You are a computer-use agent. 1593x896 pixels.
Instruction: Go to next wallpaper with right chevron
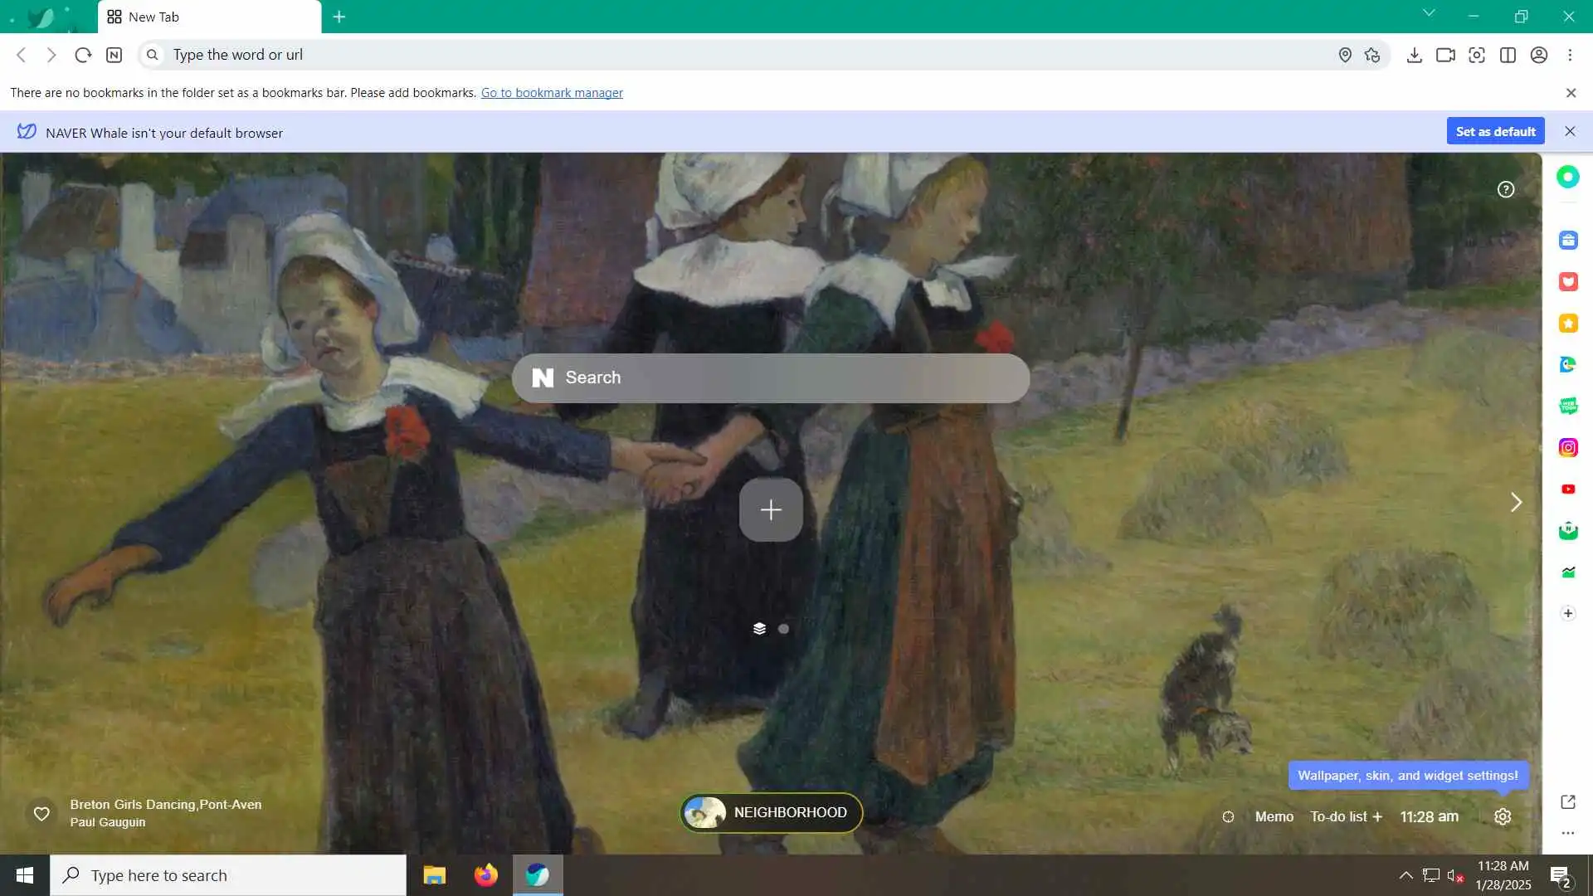(1516, 502)
